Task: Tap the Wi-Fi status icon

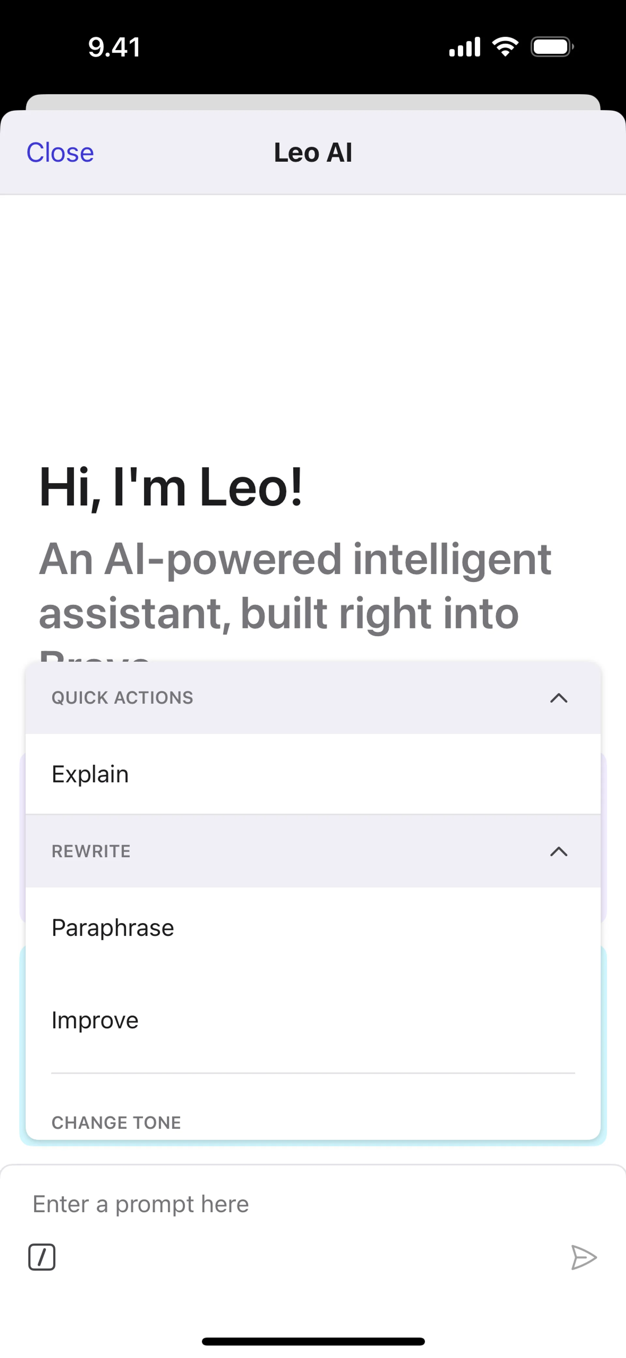Action: click(x=505, y=47)
